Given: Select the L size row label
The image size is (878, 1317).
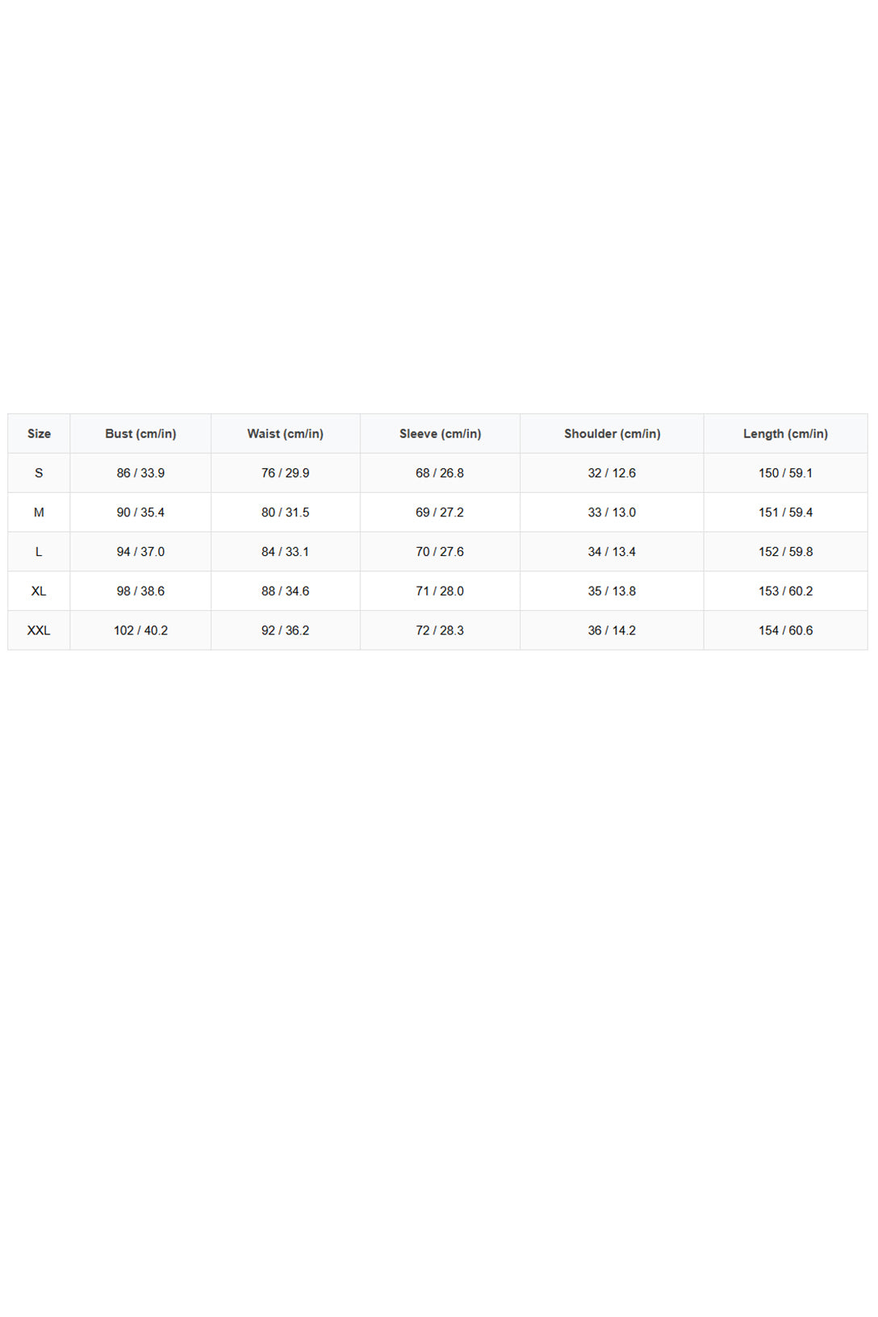Looking at the screenshot, I should point(39,552).
